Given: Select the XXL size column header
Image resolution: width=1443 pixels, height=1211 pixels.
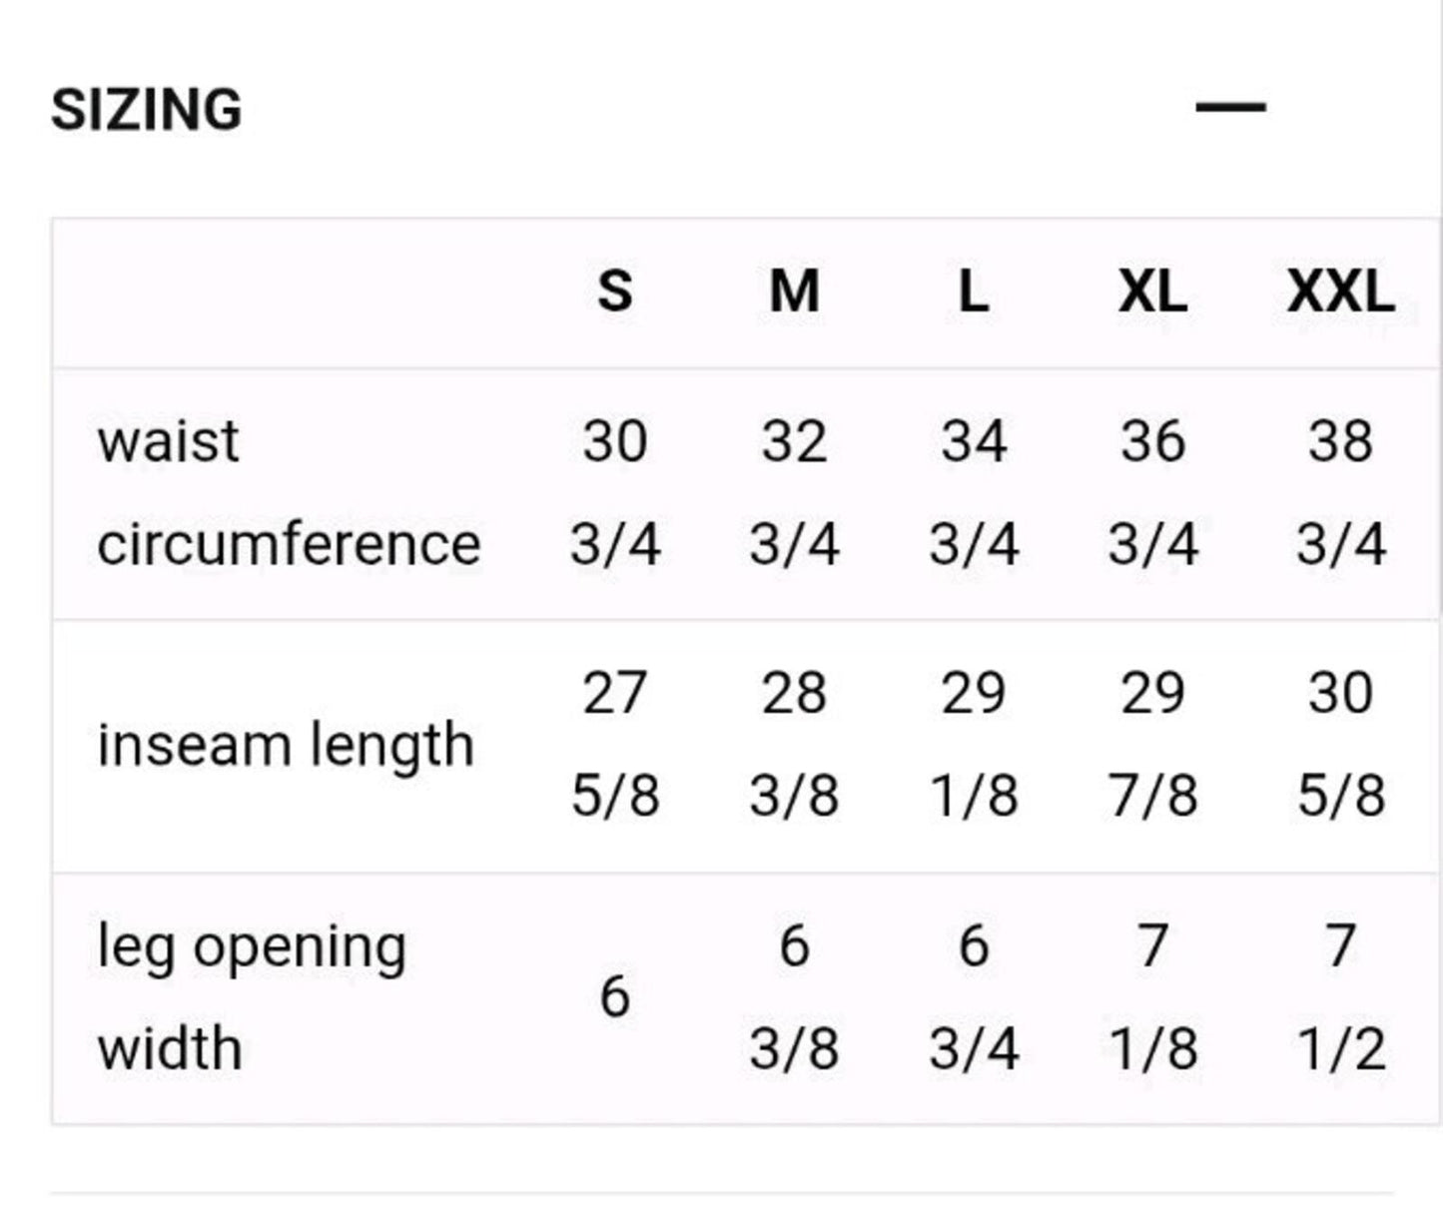Looking at the screenshot, I should point(1340,292).
